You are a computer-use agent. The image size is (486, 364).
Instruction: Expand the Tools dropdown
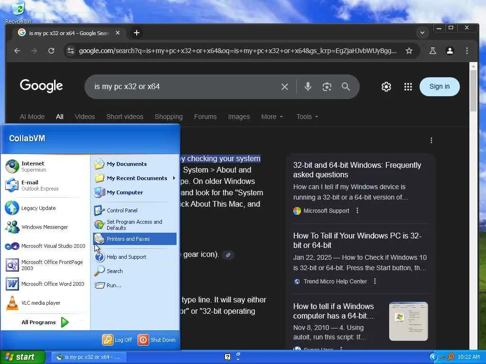[307, 117]
